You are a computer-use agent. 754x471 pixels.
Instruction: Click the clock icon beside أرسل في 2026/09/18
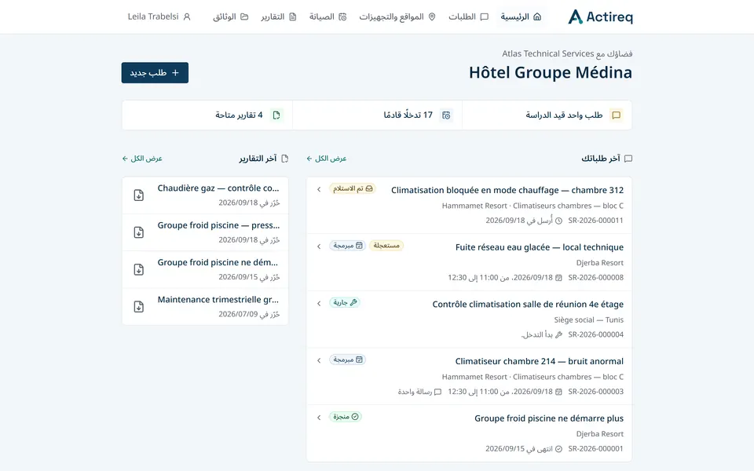[558, 221]
